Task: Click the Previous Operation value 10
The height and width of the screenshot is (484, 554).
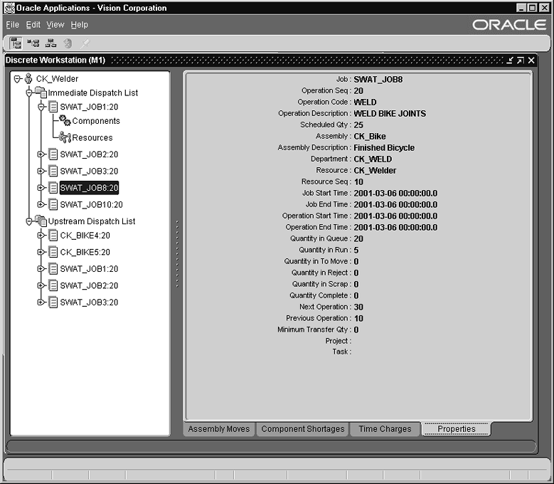Action: [358, 318]
